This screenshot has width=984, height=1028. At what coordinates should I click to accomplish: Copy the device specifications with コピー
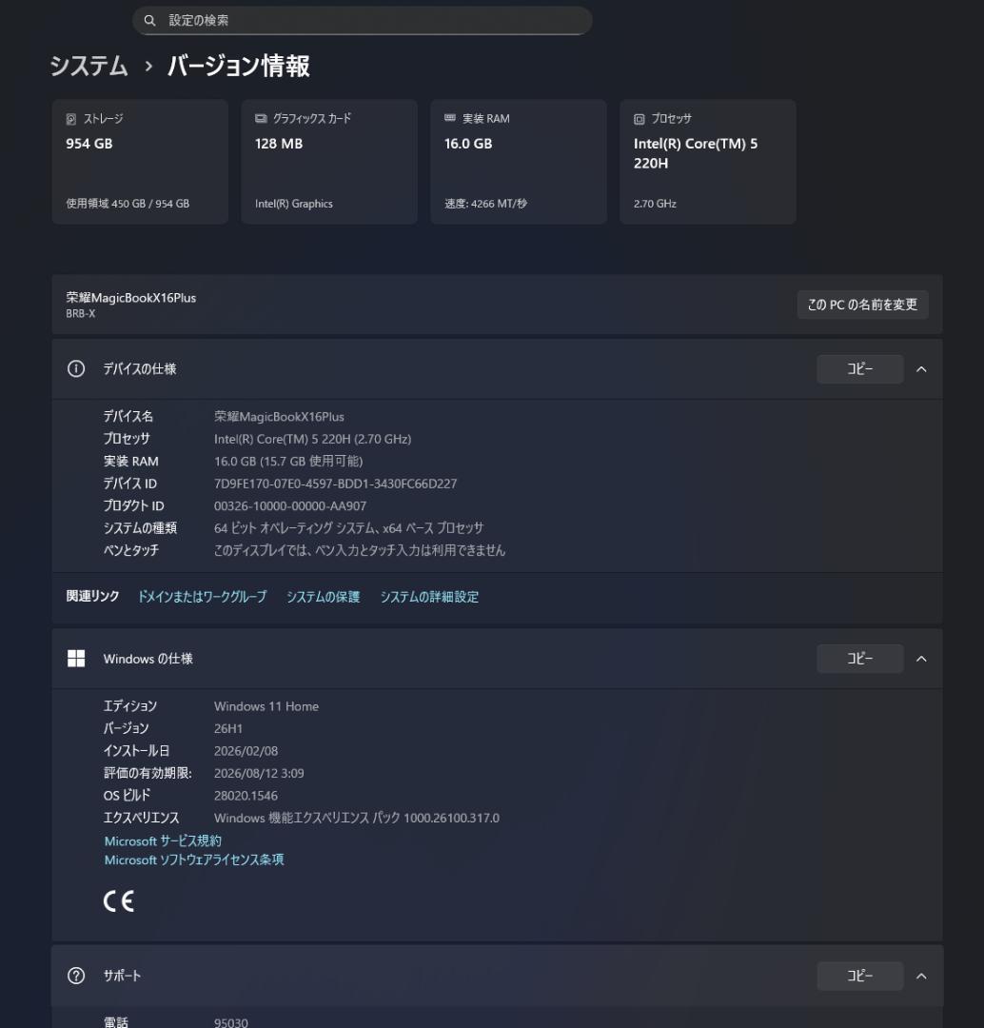(859, 368)
